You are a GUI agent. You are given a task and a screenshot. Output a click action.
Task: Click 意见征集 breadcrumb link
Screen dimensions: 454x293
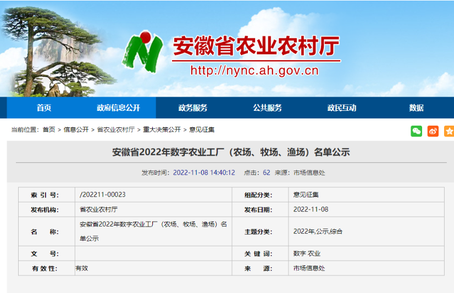point(202,129)
